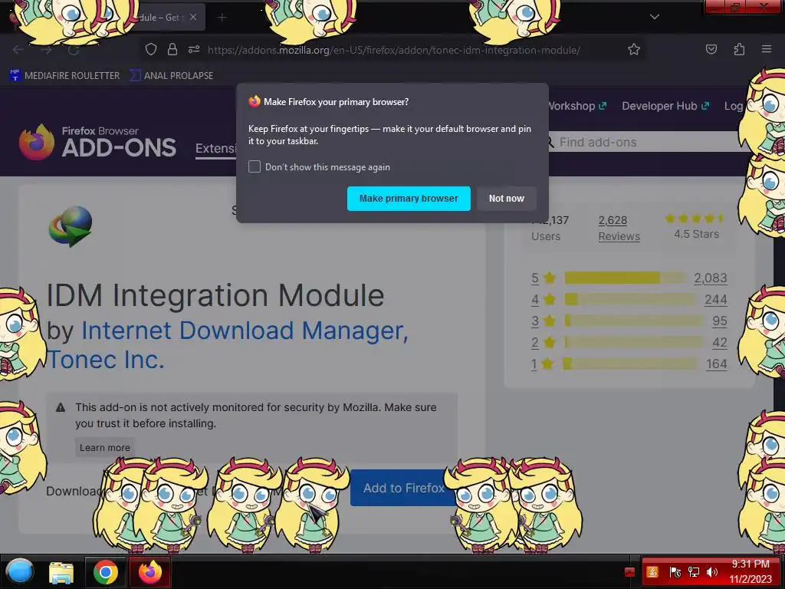The image size is (785, 589).
Task: Open the MEDIAFIRE ROULETTER bookmark
Action: 65,76
